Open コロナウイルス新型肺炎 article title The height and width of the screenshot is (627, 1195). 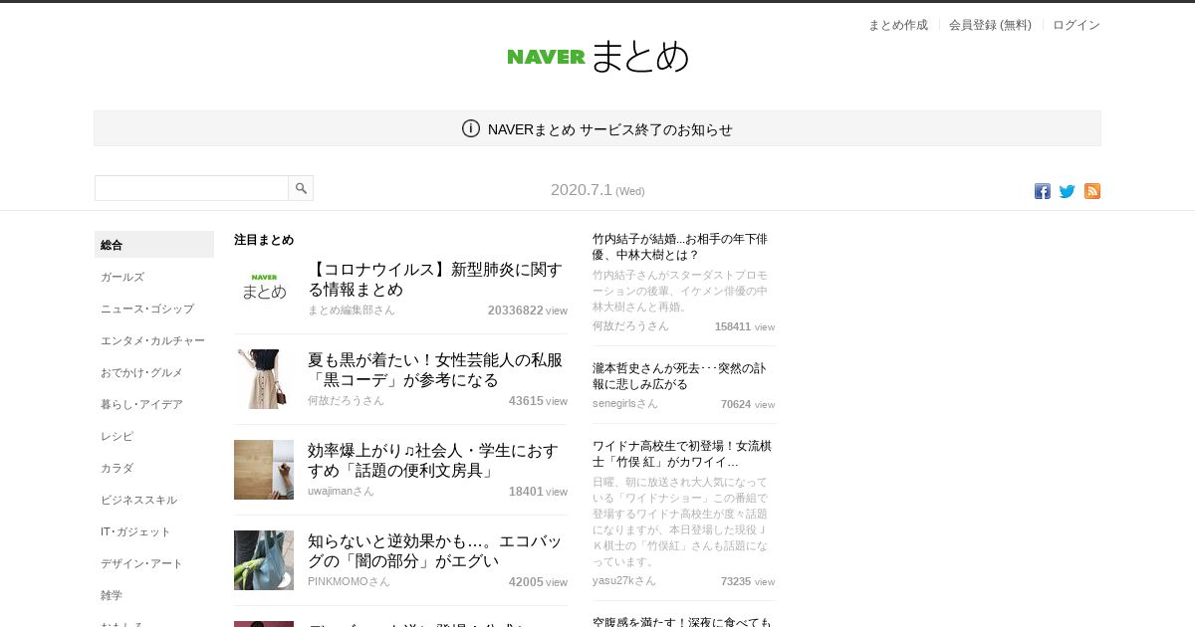[435, 280]
